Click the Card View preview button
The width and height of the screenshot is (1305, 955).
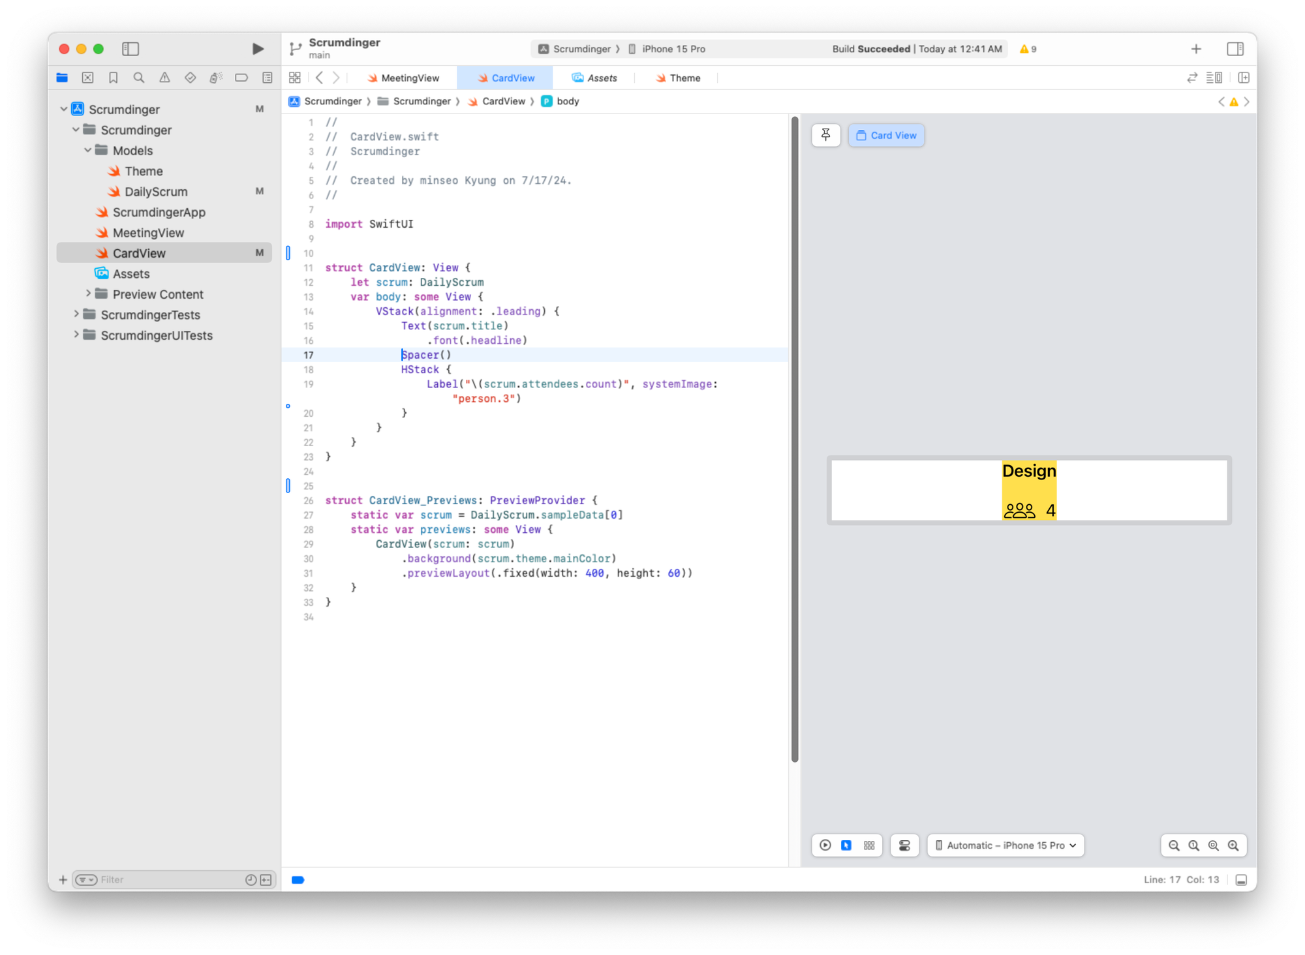point(886,135)
